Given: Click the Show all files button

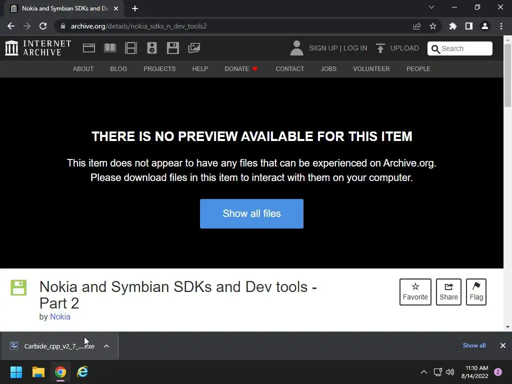Looking at the screenshot, I should [x=252, y=213].
